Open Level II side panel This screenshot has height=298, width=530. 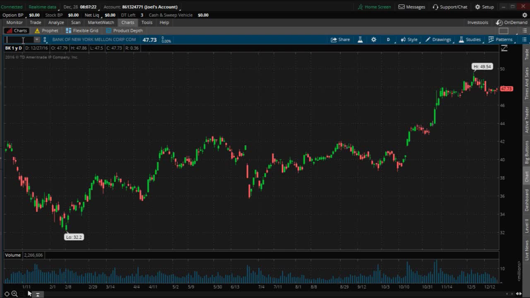coord(527,226)
